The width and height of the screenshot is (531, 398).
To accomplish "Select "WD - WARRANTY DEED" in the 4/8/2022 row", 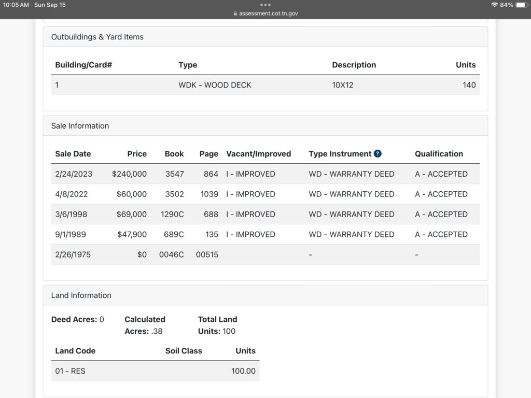I will pos(352,194).
